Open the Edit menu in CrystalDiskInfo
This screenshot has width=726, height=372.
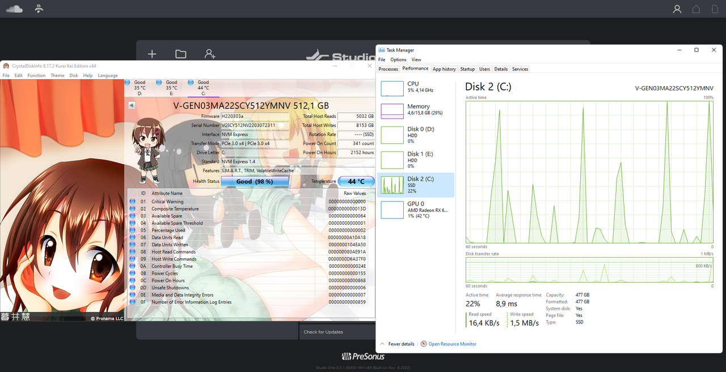pos(19,75)
